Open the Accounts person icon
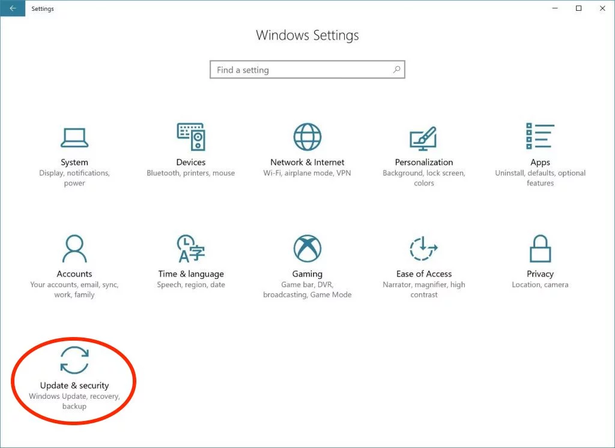The height and width of the screenshot is (448, 615). click(x=74, y=248)
